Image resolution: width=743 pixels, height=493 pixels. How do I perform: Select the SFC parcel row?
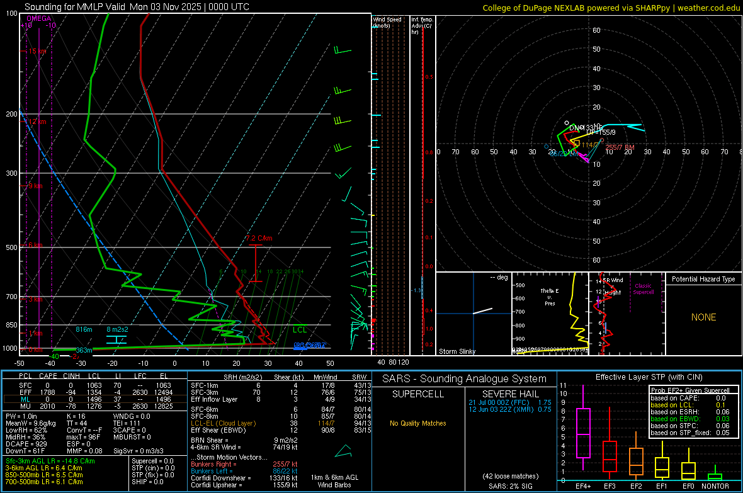tap(94, 385)
